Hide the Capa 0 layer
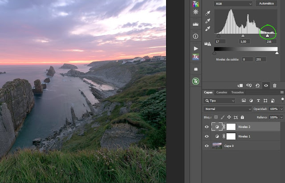The width and height of the screenshot is (285, 183). [207, 146]
